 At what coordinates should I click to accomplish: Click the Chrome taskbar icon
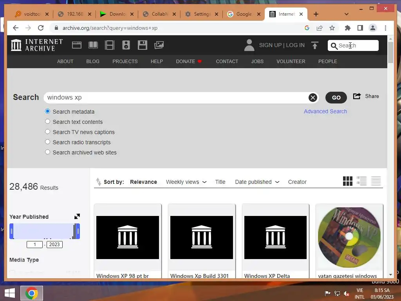[x=32, y=293]
